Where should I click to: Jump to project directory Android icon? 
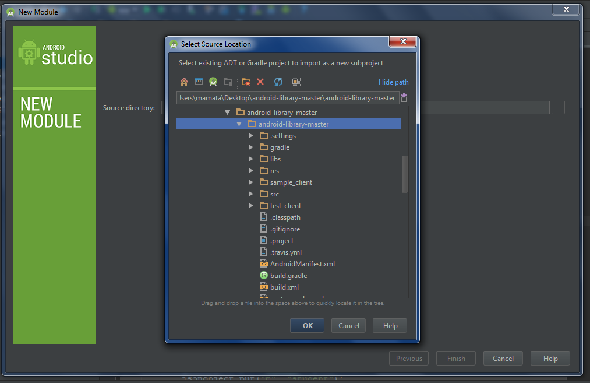click(213, 82)
